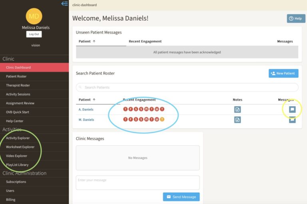Image resolution: width=307 pixels, height=204 pixels.
Task: Open Activity Explorer from the sidebar
Action: [x=18, y=138]
